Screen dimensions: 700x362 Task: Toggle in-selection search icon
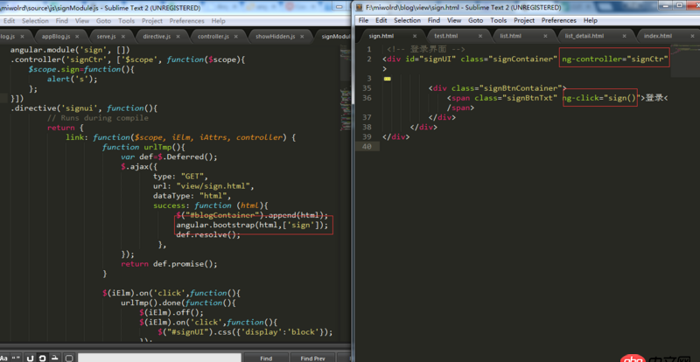(55, 359)
